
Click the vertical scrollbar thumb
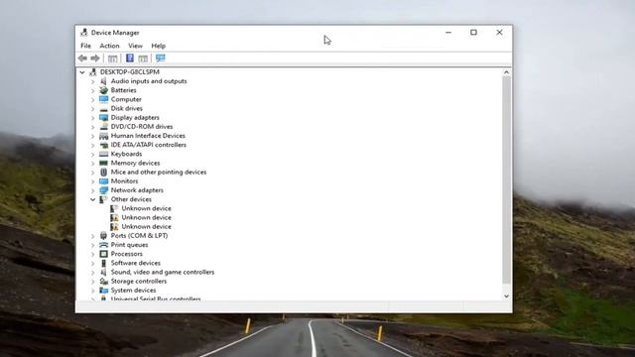pos(506,179)
